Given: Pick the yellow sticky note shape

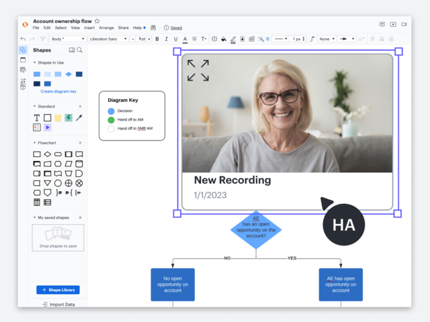Looking at the screenshot, I should pyautogui.click(x=58, y=118).
